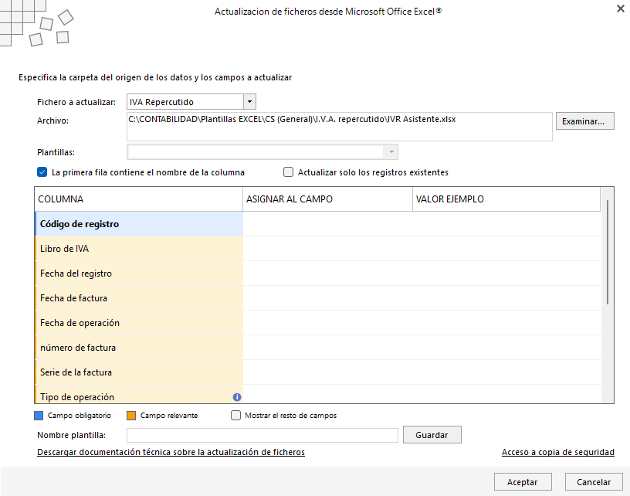Select the 'Fecha de factura' row

pyautogui.click(x=317, y=298)
